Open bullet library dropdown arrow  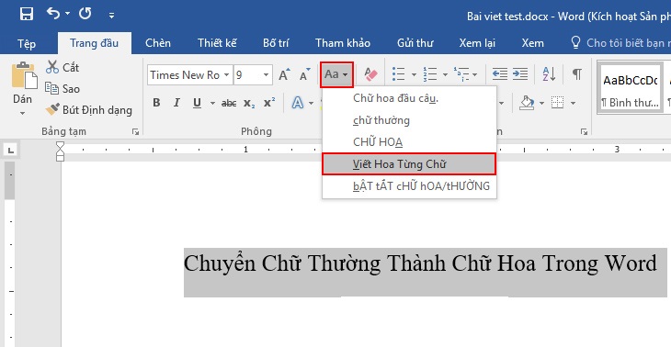(414, 74)
